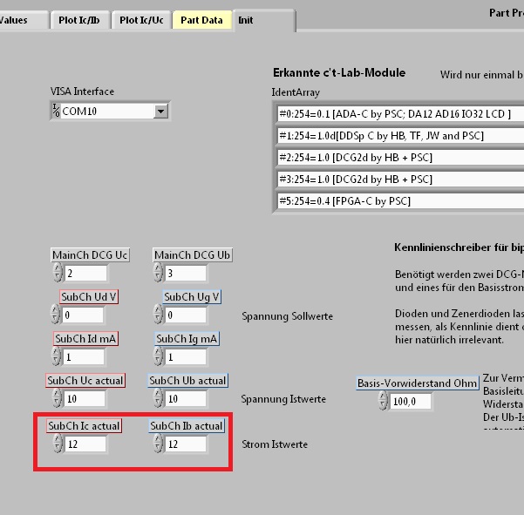Screen dimensions: 524x515
Task: Select the Init tab
Action: [x=247, y=20]
